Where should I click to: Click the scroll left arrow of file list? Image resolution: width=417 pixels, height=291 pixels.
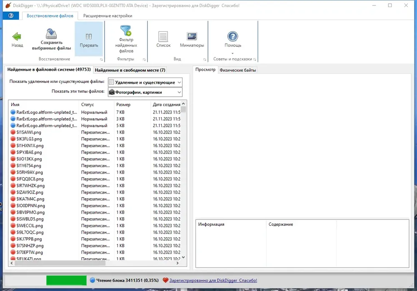tap(11, 263)
